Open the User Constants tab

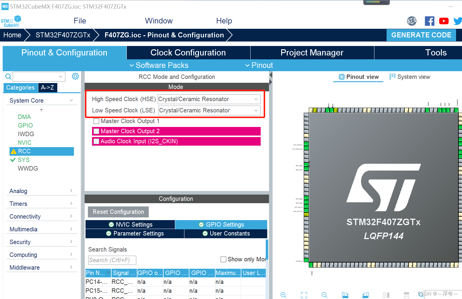point(226,233)
